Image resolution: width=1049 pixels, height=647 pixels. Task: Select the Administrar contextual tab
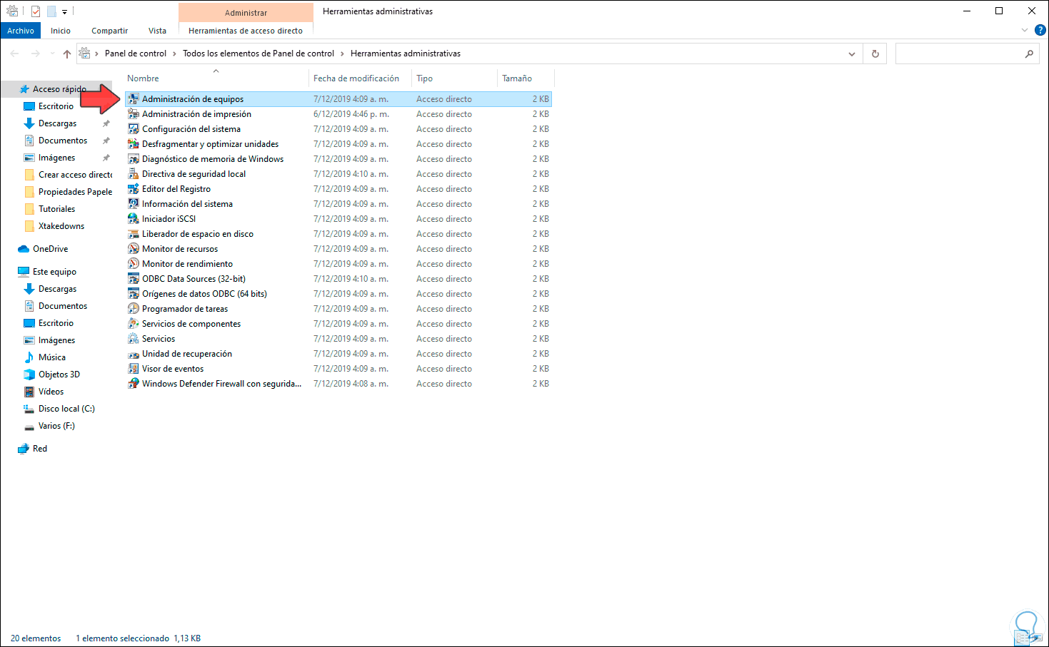click(246, 13)
